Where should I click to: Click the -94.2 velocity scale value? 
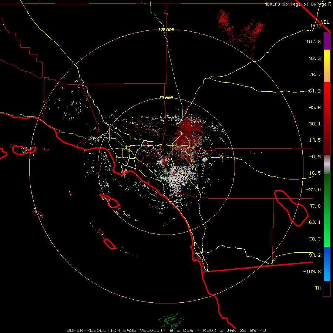313,255
